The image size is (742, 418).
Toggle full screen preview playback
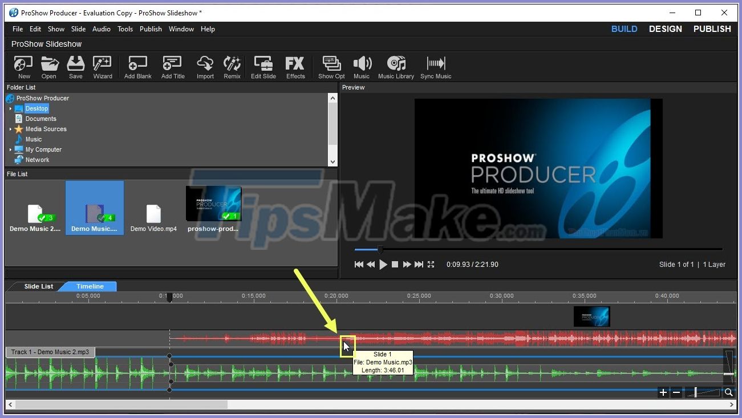point(431,264)
